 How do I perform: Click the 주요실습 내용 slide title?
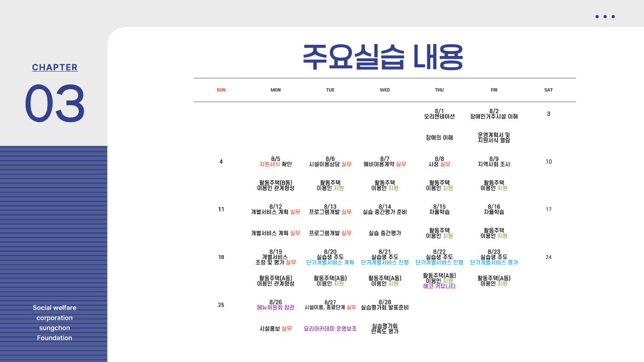click(383, 57)
